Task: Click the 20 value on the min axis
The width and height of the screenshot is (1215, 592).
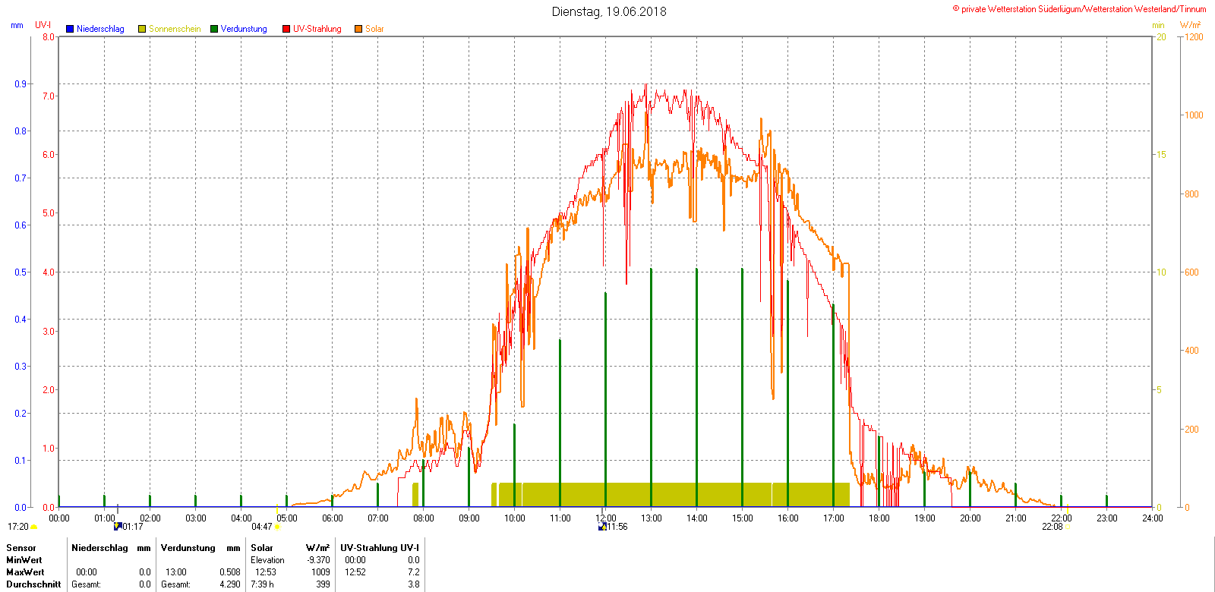Action: click(x=1161, y=36)
